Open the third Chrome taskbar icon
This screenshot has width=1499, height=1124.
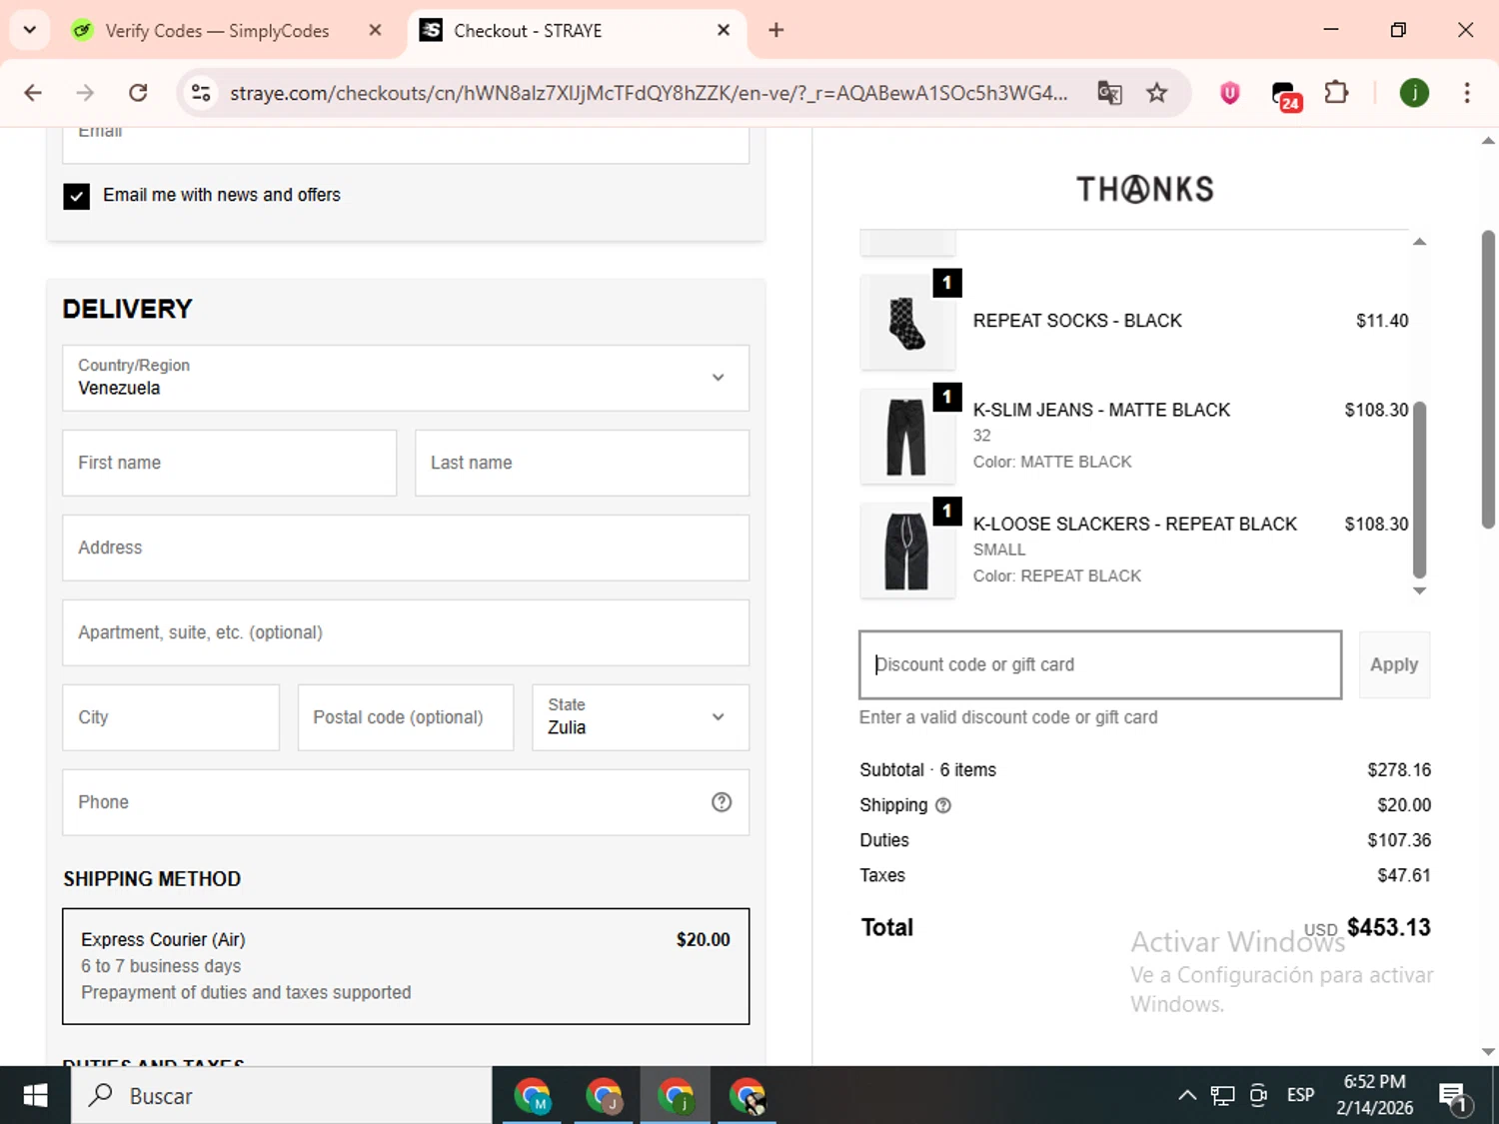coord(677,1096)
